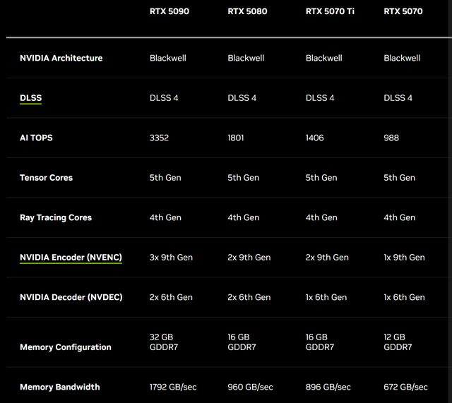Select the RTX 5080 column header

[247, 11]
